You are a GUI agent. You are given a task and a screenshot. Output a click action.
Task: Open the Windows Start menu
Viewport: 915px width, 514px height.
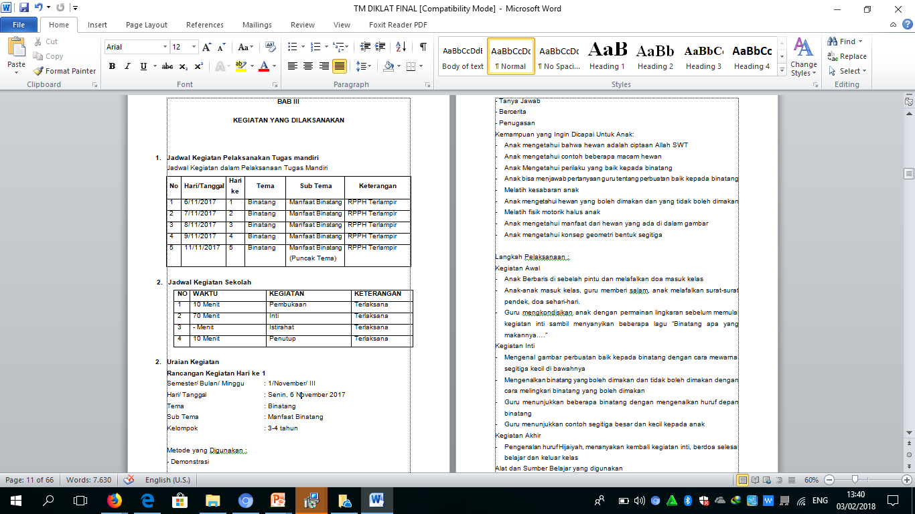(15, 501)
